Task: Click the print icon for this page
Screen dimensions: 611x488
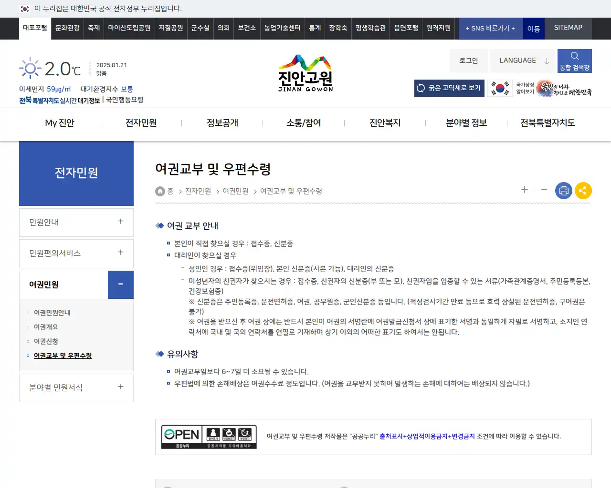Action: point(563,190)
